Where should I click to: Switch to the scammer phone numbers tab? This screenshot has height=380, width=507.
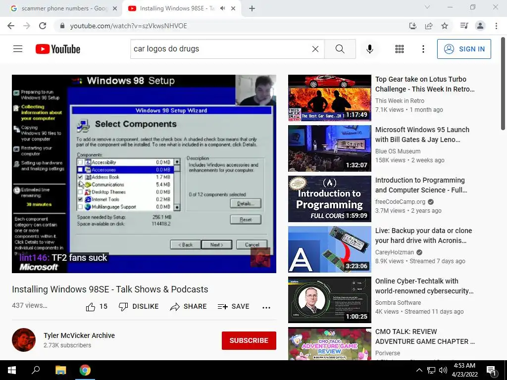[x=64, y=8]
